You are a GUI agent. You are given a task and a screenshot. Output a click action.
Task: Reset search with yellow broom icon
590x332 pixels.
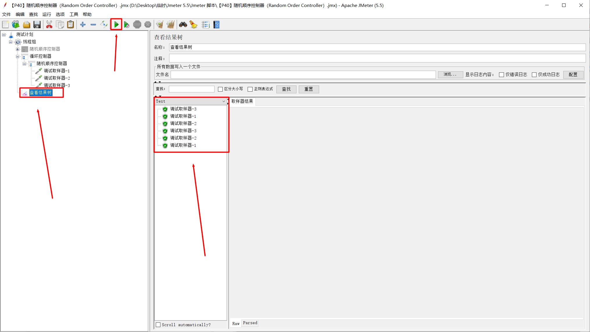[x=194, y=25]
